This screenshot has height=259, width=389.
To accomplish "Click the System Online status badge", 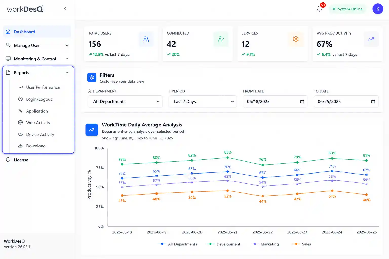I will [x=348, y=9].
